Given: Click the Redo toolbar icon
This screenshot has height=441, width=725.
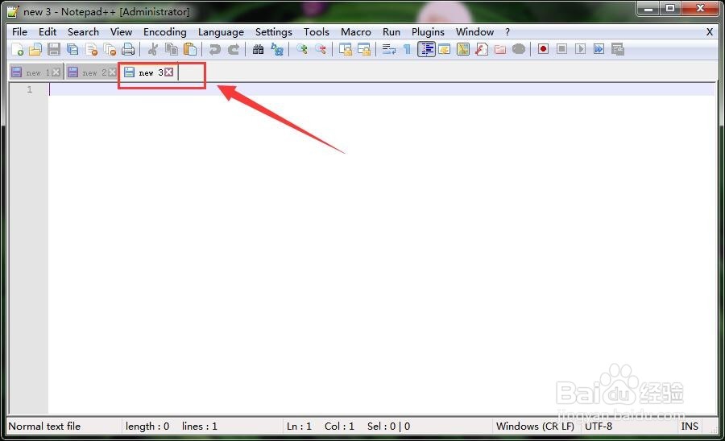Looking at the screenshot, I should coord(234,49).
